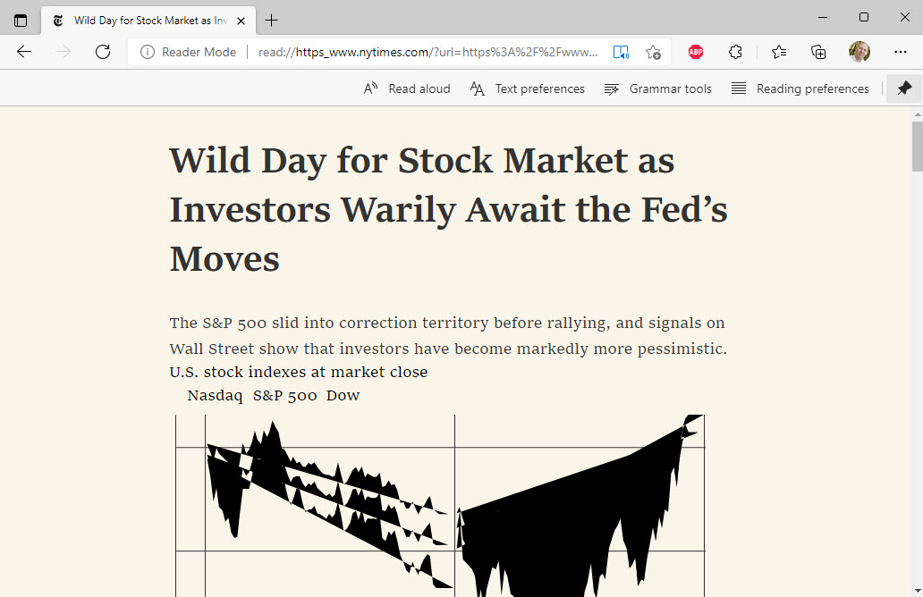The image size is (923, 597).
Task: Reload the current page
Action: 103,52
